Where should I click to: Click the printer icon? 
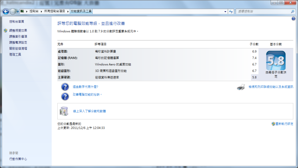pos(241,87)
